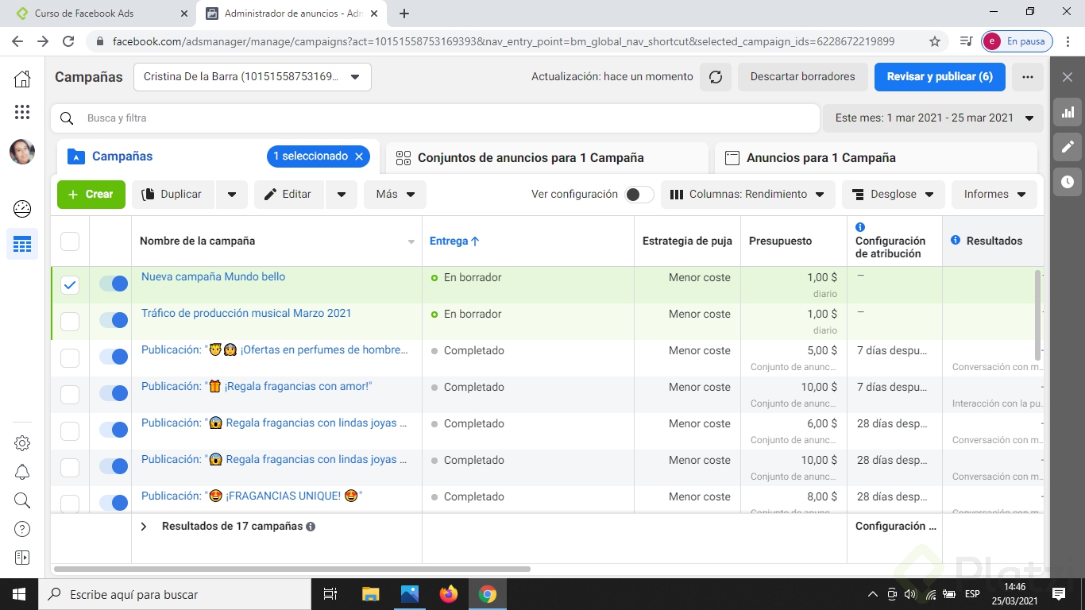This screenshot has height=610, width=1085.
Task: Open a new browser tab with plus button
Action: click(x=404, y=14)
